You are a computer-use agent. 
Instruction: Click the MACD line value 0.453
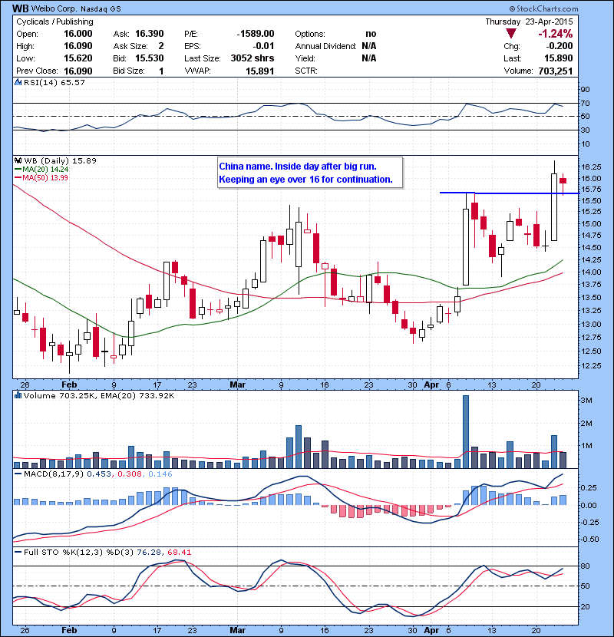point(99,474)
